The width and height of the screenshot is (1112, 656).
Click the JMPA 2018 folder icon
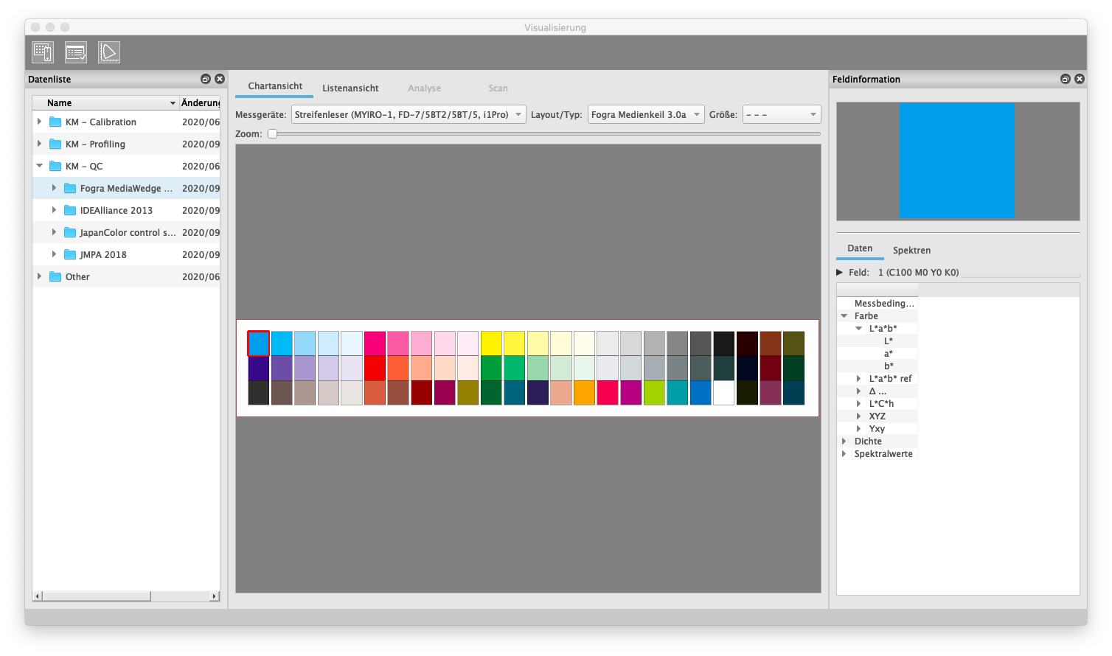click(70, 254)
